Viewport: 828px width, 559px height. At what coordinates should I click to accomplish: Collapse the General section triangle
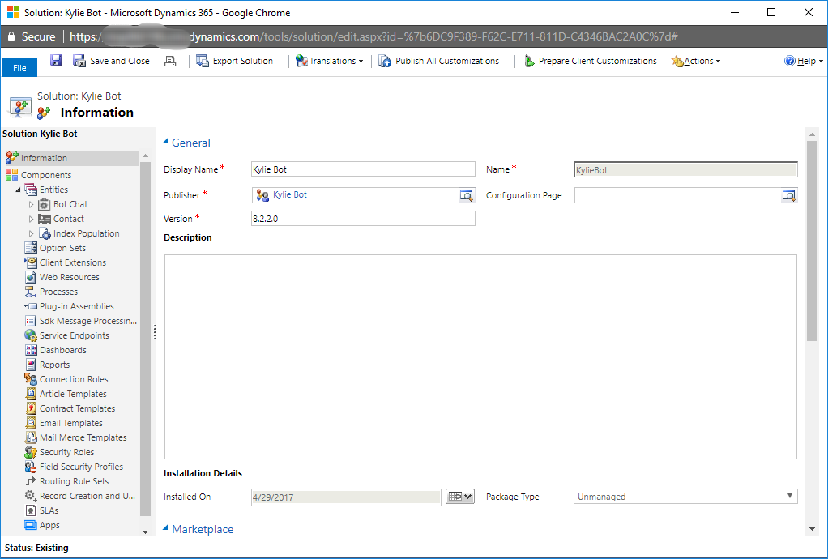(165, 142)
